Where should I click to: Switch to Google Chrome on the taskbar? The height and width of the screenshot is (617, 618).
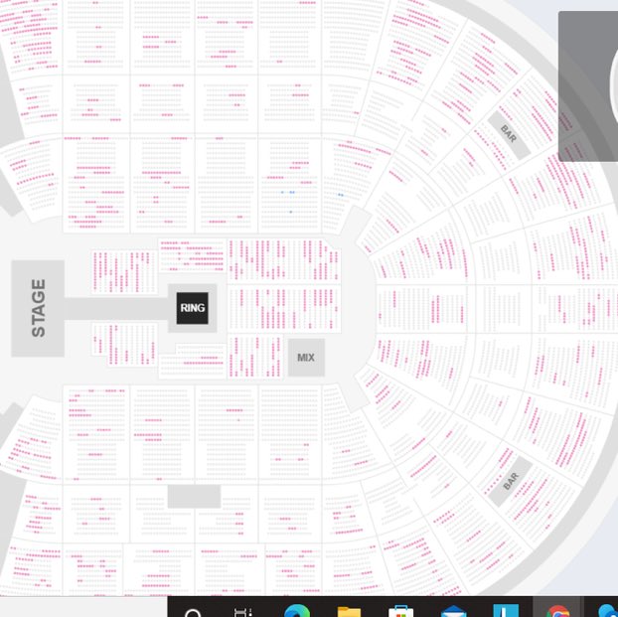click(x=557, y=612)
